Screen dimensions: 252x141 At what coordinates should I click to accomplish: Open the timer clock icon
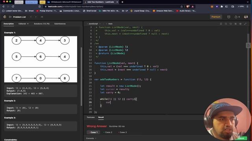coord(229,17)
